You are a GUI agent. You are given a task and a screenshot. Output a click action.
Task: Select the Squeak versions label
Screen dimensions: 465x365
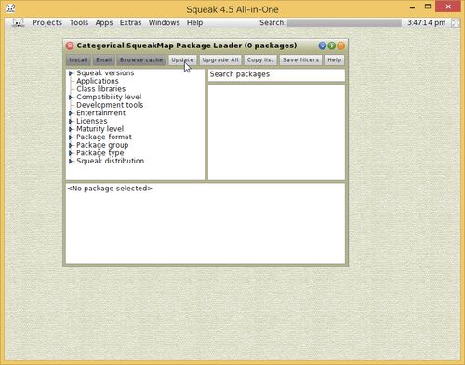click(105, 73)
